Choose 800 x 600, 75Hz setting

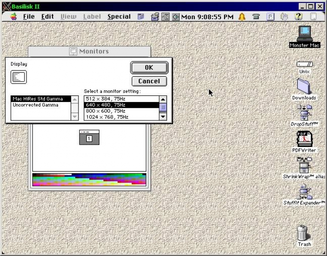(122, 111)
